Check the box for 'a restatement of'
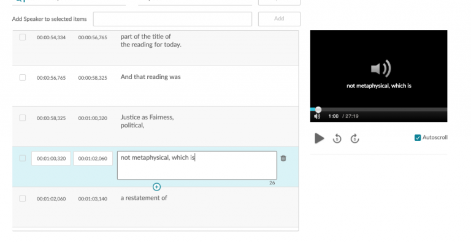This screenshot has height=242, width=471. [x=23, y=198]
